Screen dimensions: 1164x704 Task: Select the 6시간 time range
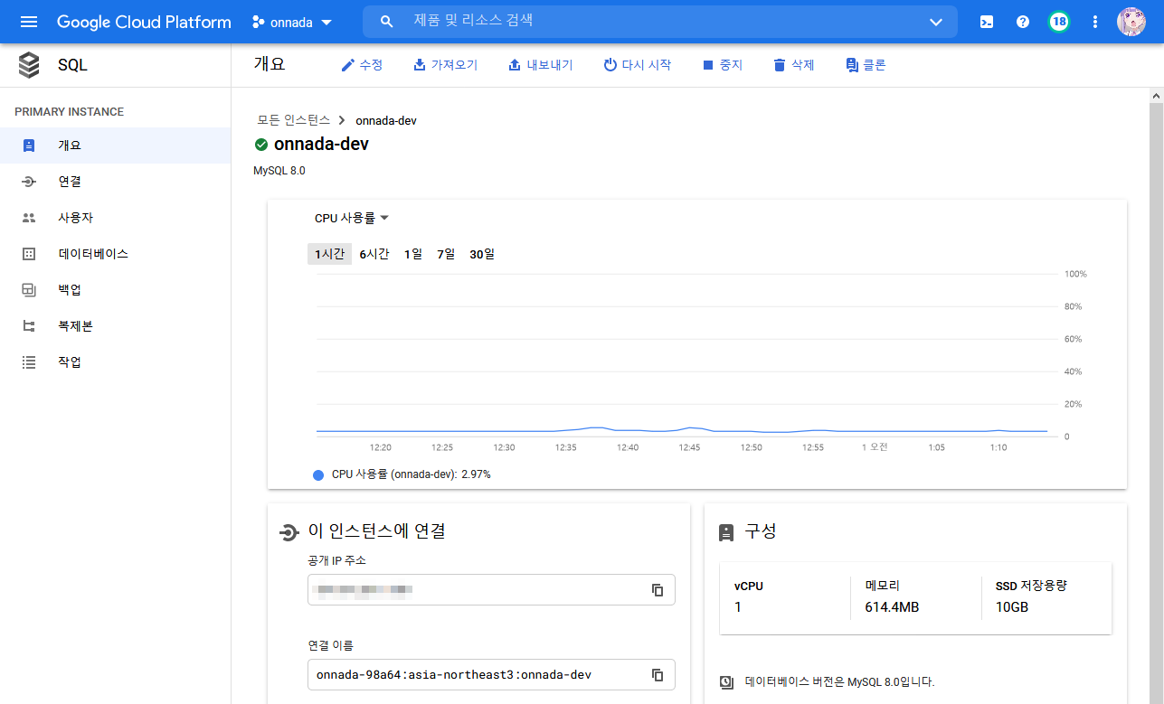click(x=374, y=254)
